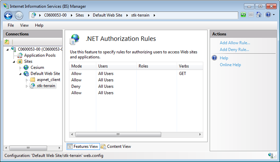The width and height of the screenshot is (280, 162).
Task: Switch to Content View tab
Action: click(x=116, y=146)
